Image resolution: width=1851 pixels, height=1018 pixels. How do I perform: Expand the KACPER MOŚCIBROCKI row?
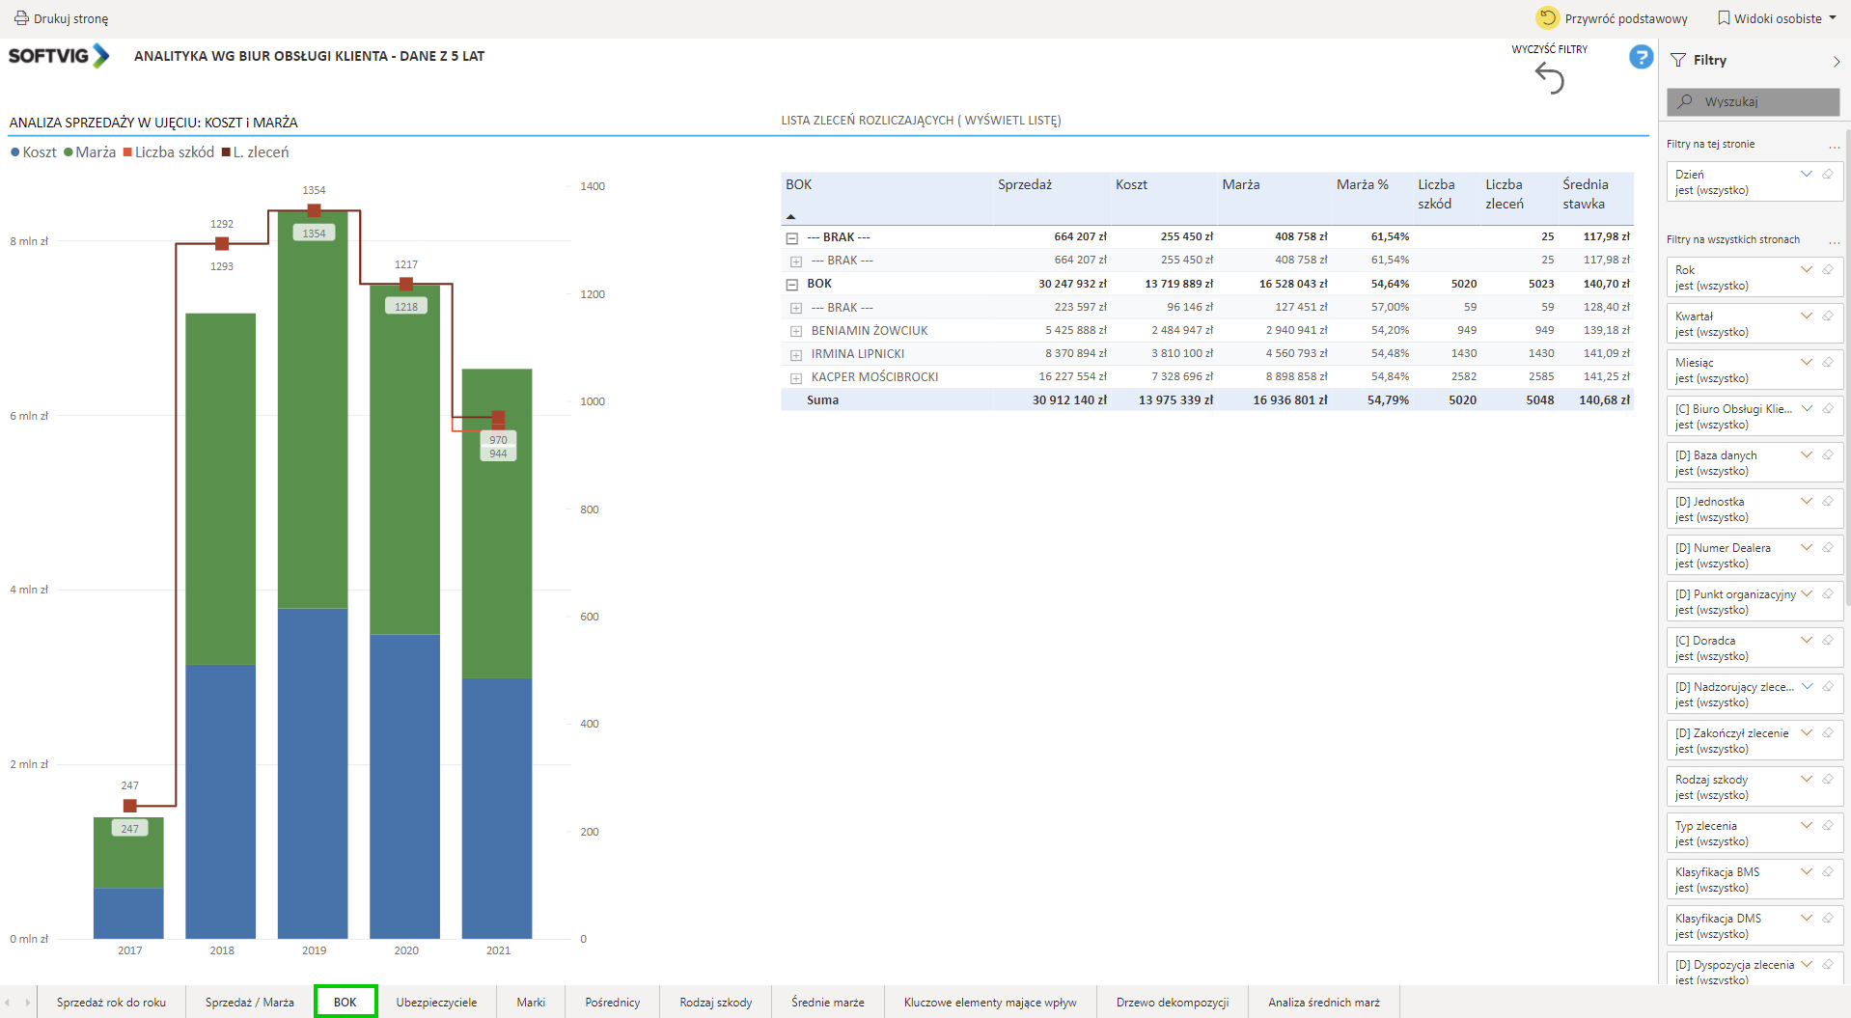pyautogui.click(x=796, y=378)
